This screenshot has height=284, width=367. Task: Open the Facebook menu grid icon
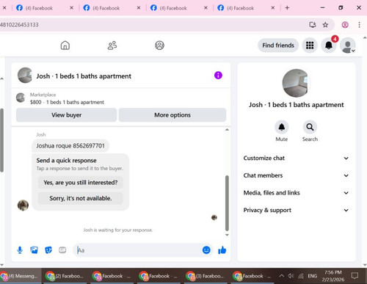310,45
